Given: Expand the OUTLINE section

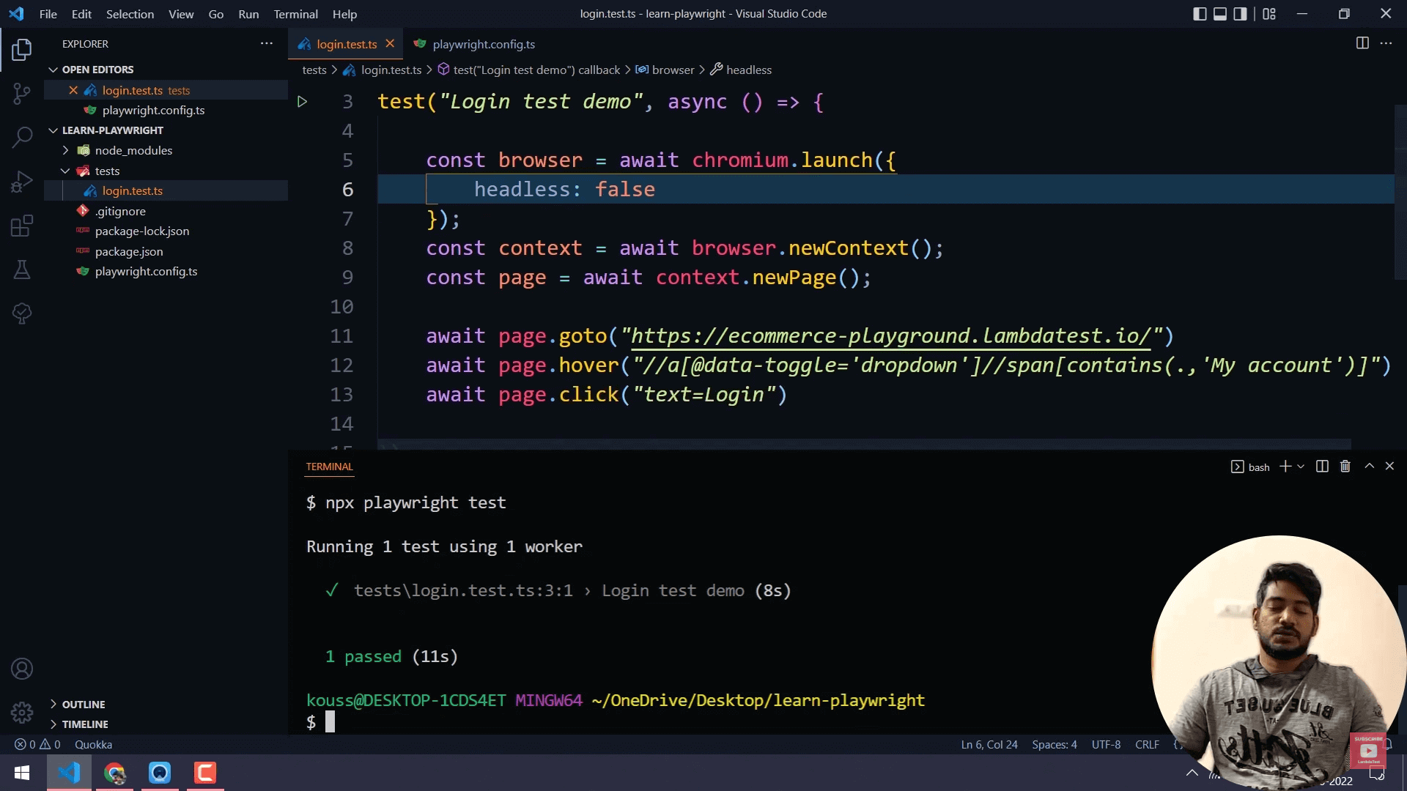Looking at the screenshot, I should click(84, 704).
